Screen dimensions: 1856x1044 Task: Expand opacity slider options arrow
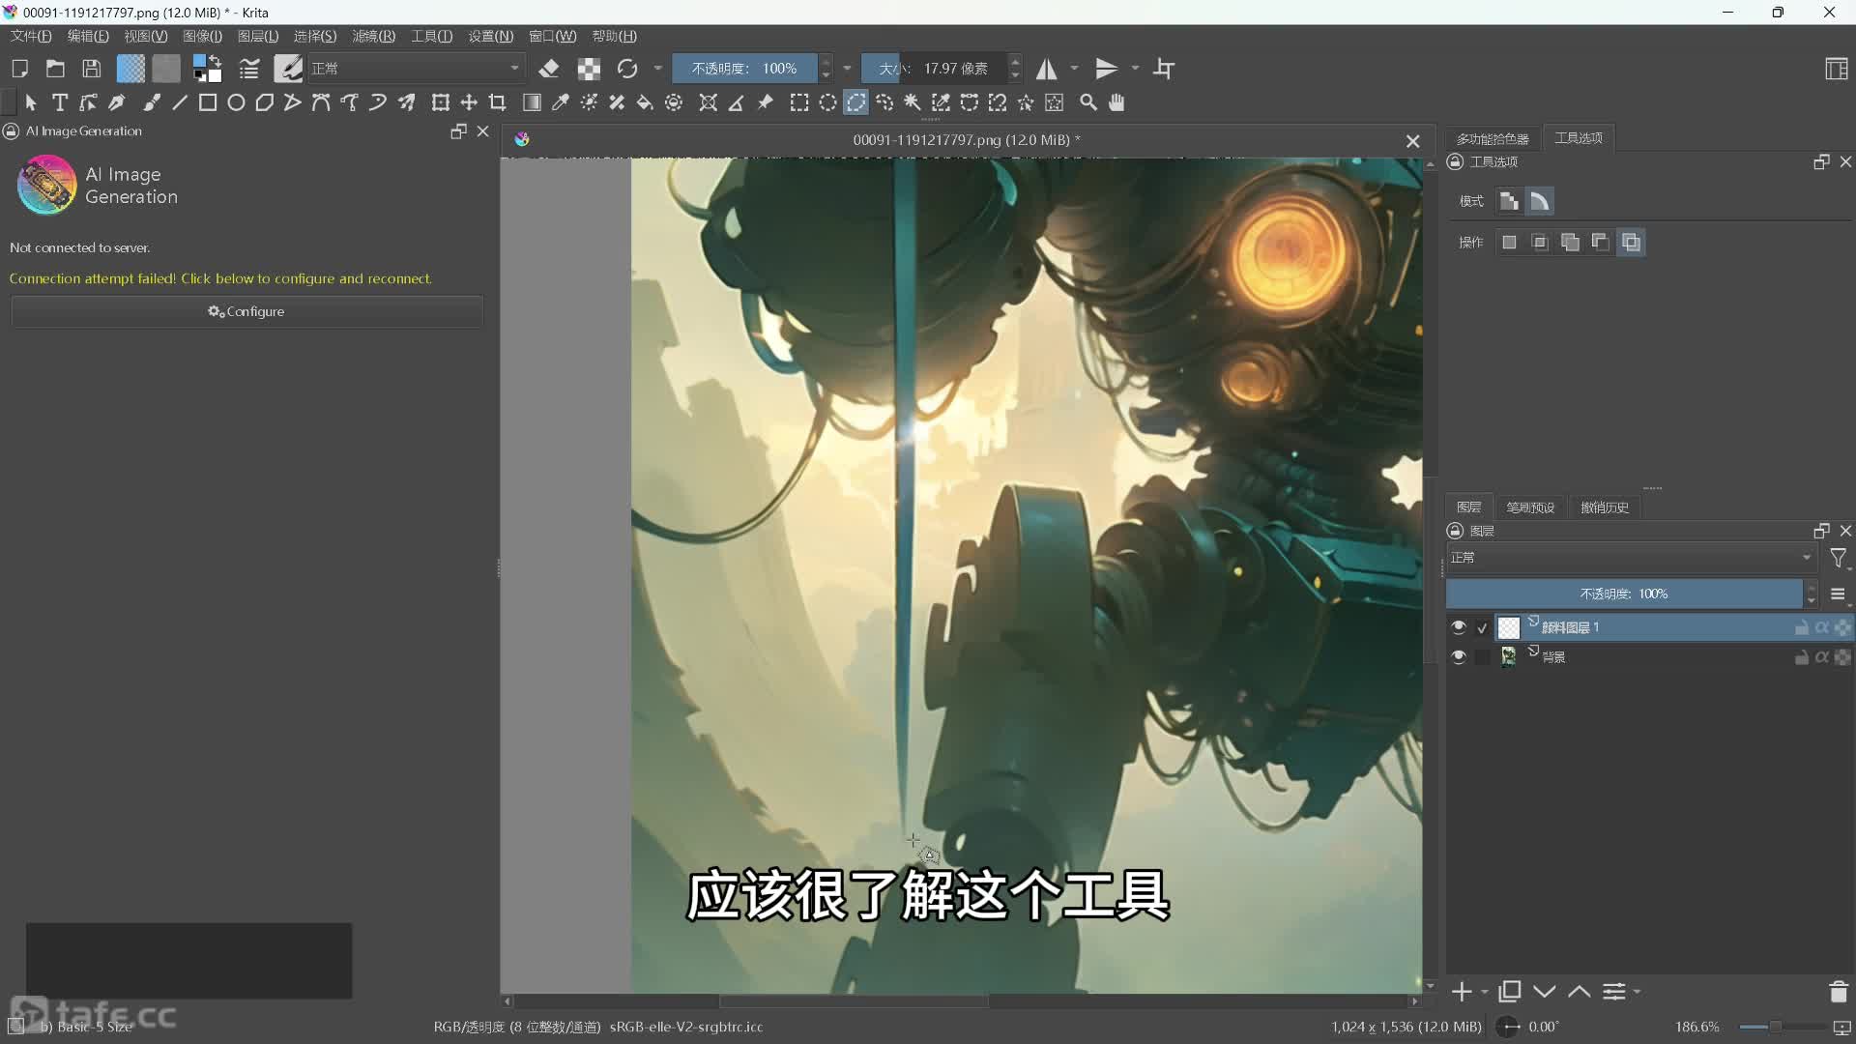pos(847,69)
